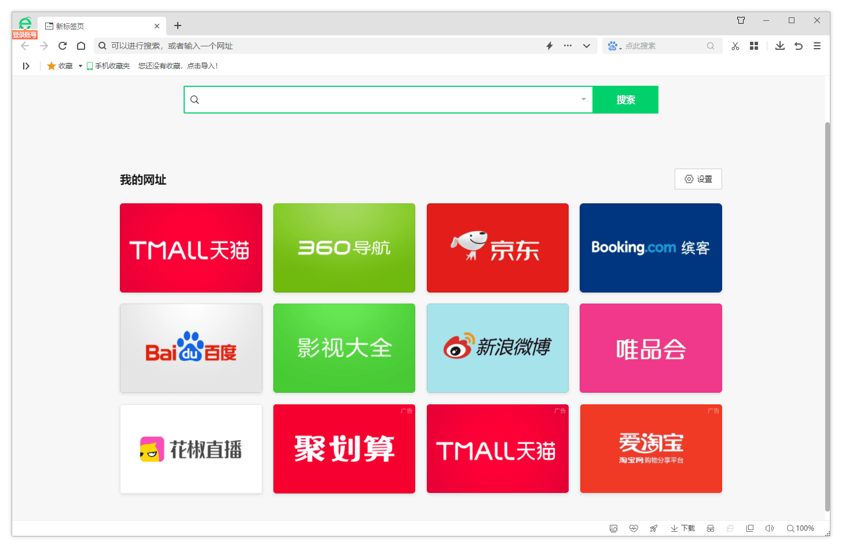
Task: Open the download manager via toolbar download icon
Action: 779,46
